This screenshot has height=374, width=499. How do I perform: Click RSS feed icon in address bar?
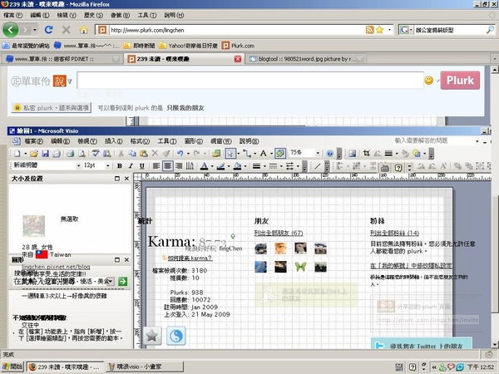[x=369, y=30]
